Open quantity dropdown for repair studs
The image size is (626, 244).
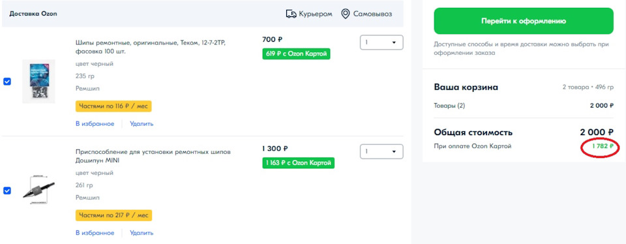(381, 42)
